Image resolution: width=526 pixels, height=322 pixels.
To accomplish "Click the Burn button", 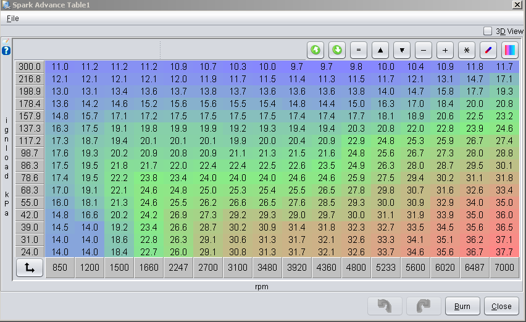I will (462, 306).
